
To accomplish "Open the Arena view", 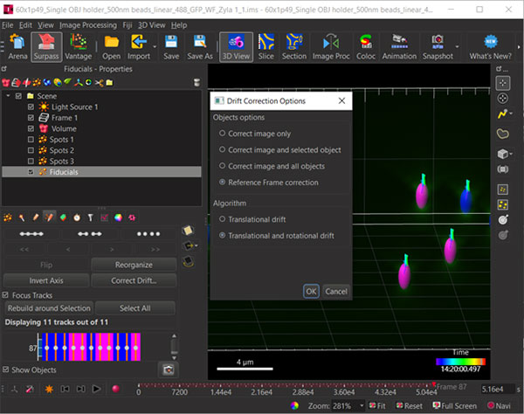I will pos(17,47).
